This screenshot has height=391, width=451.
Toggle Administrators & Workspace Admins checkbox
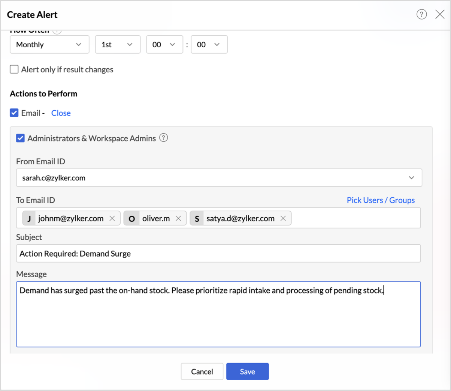[20, 138]
